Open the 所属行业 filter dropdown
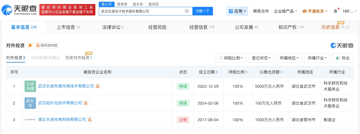 click(x=317, y=58)
